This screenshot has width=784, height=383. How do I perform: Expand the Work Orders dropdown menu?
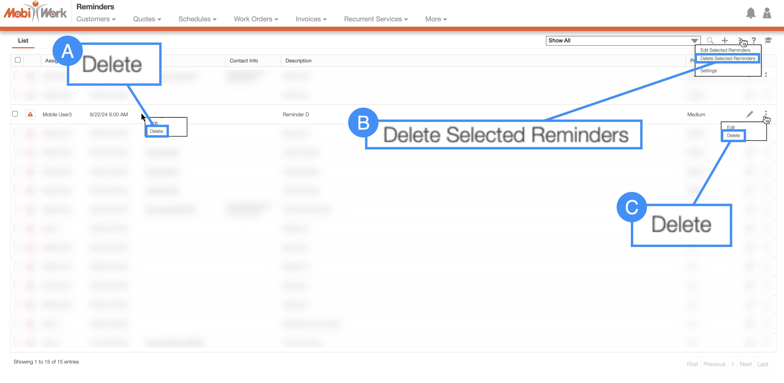(256, 19)
